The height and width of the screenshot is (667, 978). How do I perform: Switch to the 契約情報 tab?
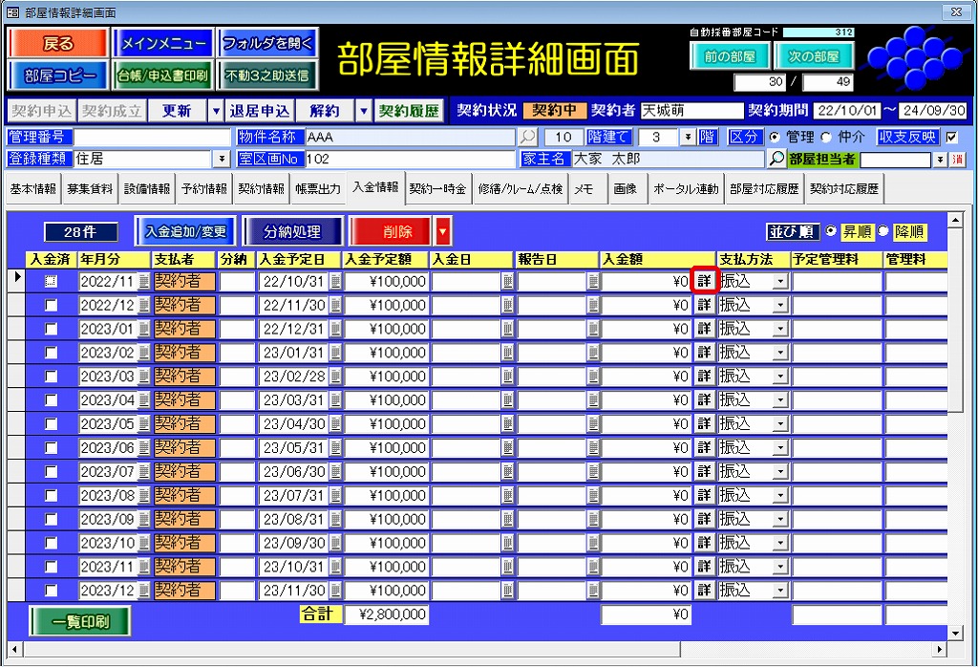click(x=261, y=189)
